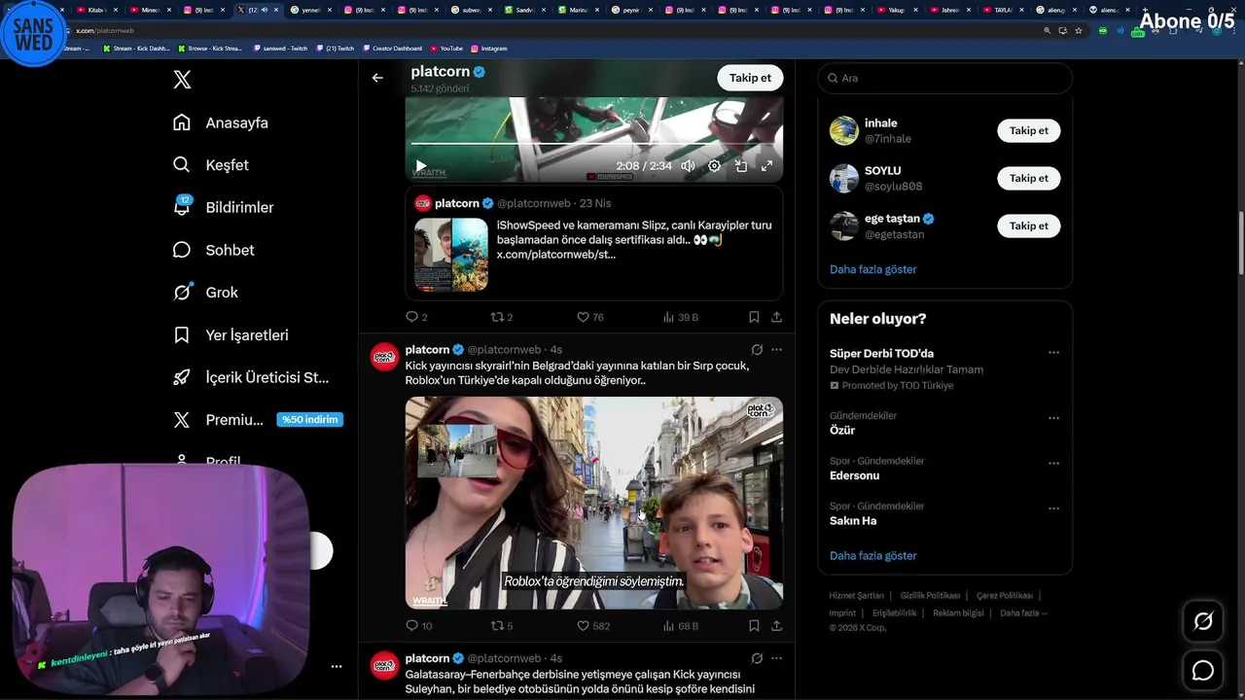Reply to the iShowSpeed post with 2 replies
1245x700 pixels.
pos(416,317)
